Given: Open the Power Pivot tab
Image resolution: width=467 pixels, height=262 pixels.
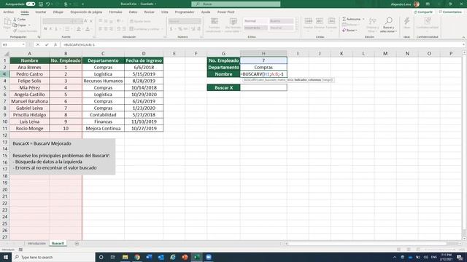Looking at the screenshot, I should pos(226,12).
